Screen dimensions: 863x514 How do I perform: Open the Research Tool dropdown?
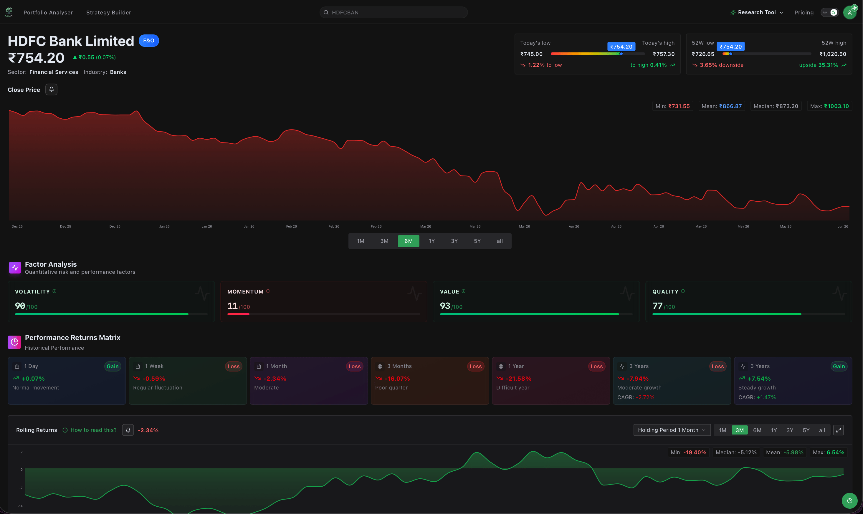(757, 12)
